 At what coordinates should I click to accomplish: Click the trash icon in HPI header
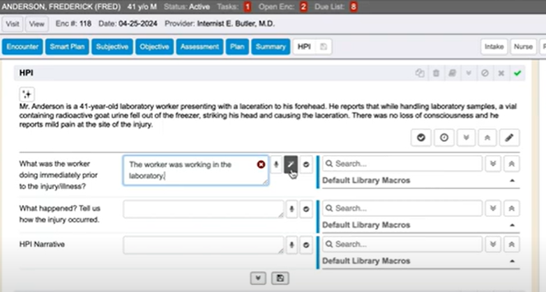click(436, 73)
